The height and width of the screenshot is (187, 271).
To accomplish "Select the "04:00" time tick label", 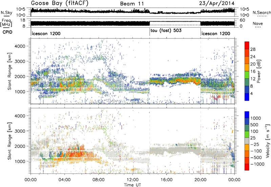I will (64, 180).
